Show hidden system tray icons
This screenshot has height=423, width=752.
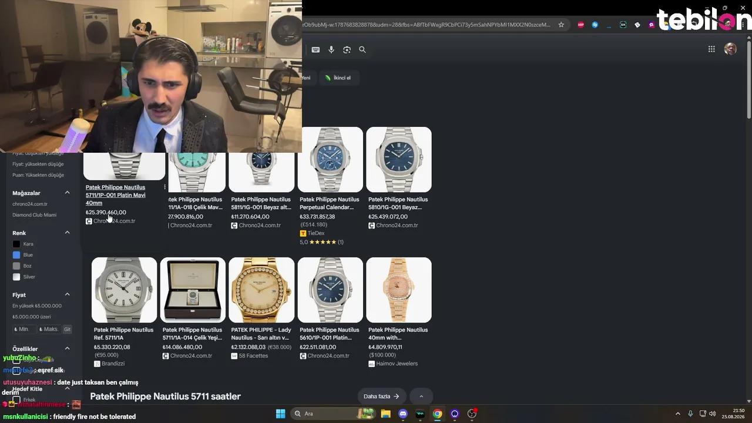pos(677,414)
